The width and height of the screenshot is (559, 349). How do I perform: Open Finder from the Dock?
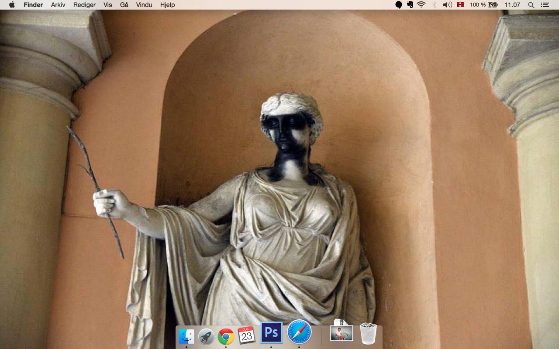pos(186,336)
